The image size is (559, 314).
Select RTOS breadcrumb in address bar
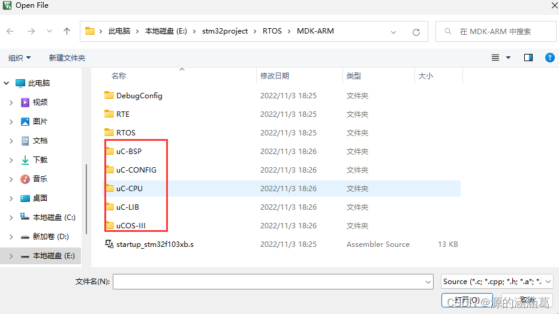point(272,31)
